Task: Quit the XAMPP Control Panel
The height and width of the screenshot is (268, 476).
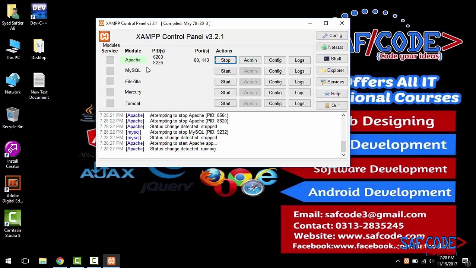Action: pyautogui.click(x=332, y=105)
